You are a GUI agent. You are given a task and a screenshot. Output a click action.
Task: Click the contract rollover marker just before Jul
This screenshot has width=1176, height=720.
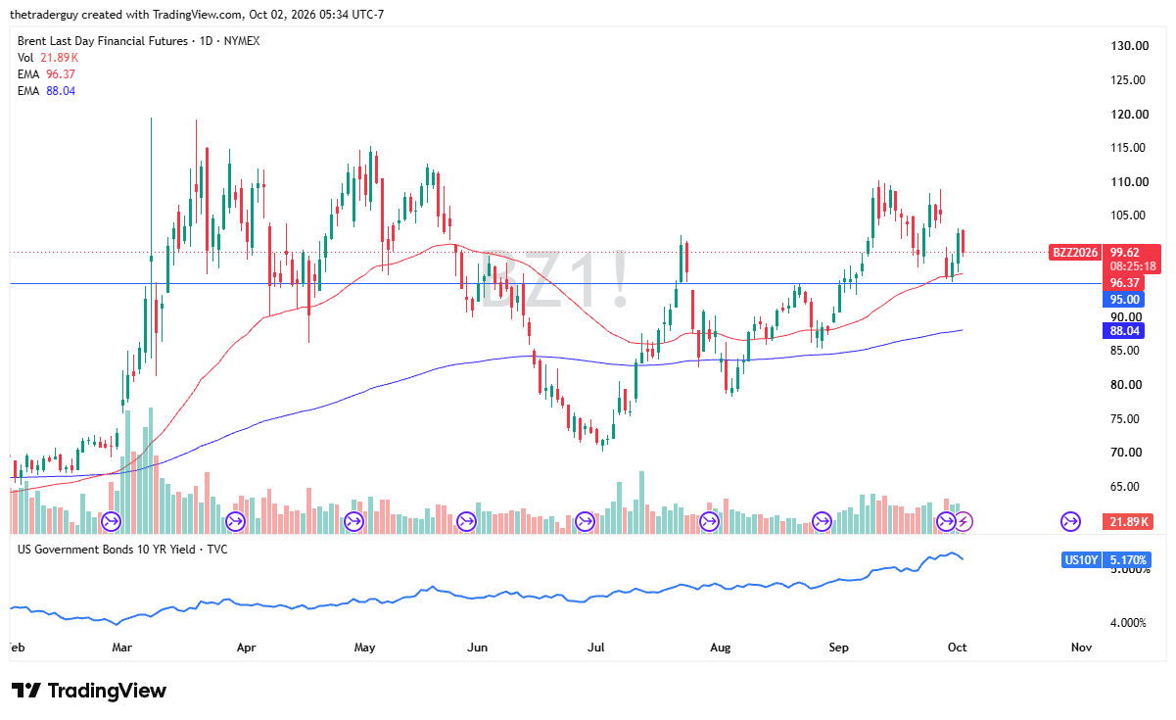(586, 521)
